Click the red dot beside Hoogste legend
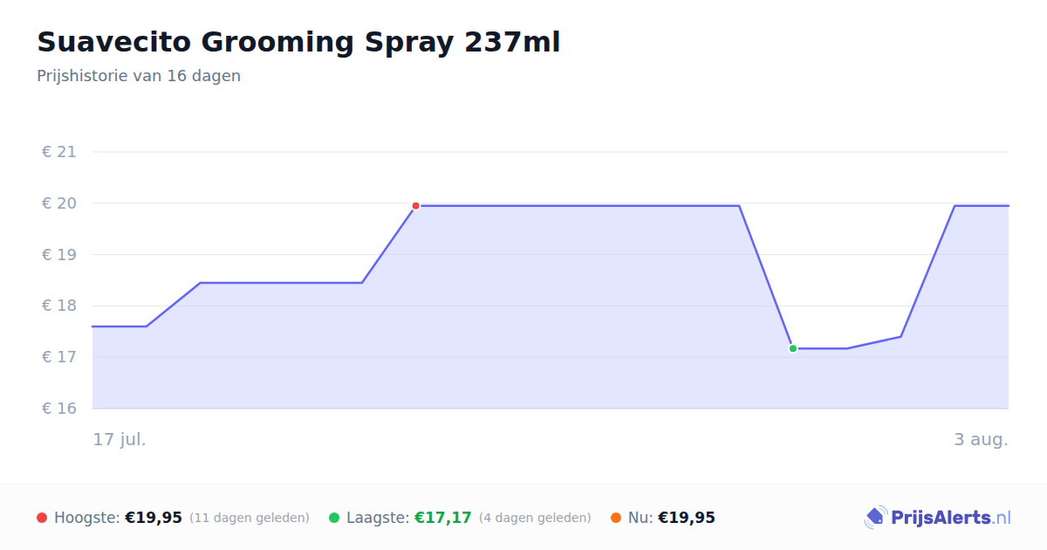Viewport: 1047px width, 550px height. pyautogui.click(x=42, y=518)
